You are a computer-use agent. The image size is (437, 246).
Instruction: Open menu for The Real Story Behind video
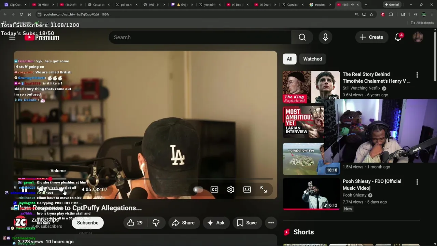point(417,75)
